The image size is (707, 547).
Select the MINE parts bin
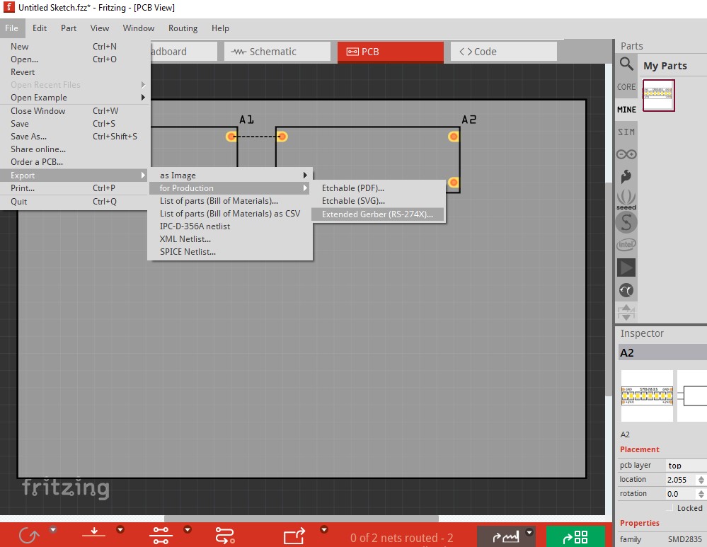click(x=626, y=110)
